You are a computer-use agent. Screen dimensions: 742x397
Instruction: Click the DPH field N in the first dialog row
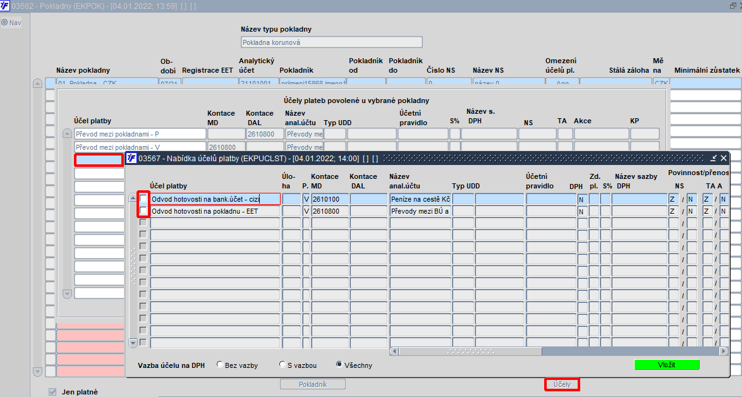582,199
